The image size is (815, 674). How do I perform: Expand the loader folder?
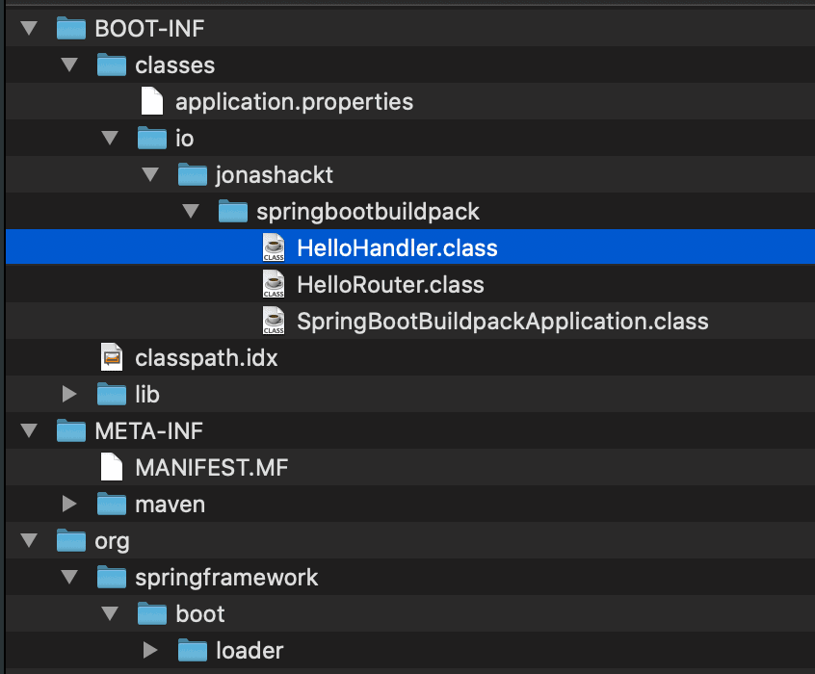click(149, 651)
